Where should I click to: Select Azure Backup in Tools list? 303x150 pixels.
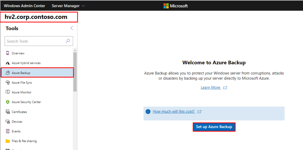coord(37,73)
